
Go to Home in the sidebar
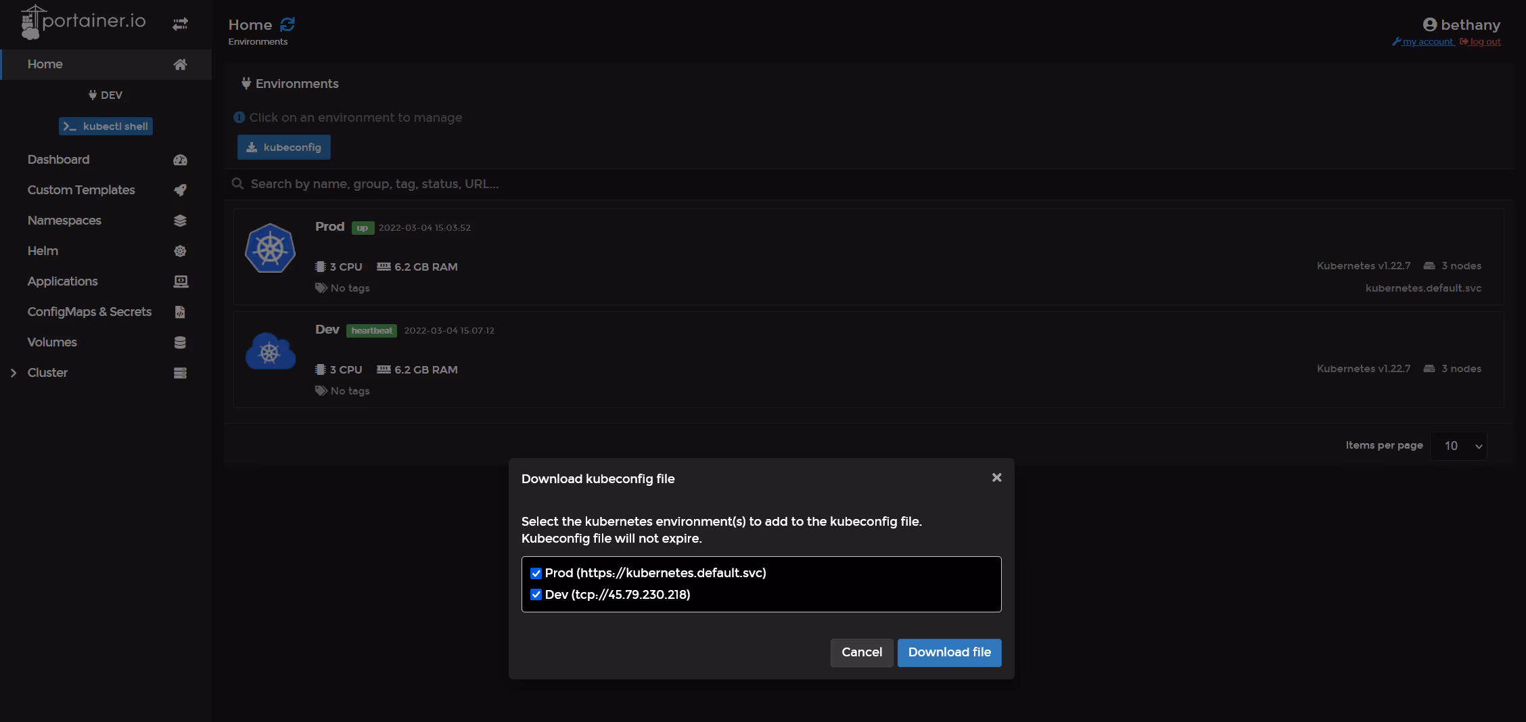pyautogui.click(x=45, y=64)
